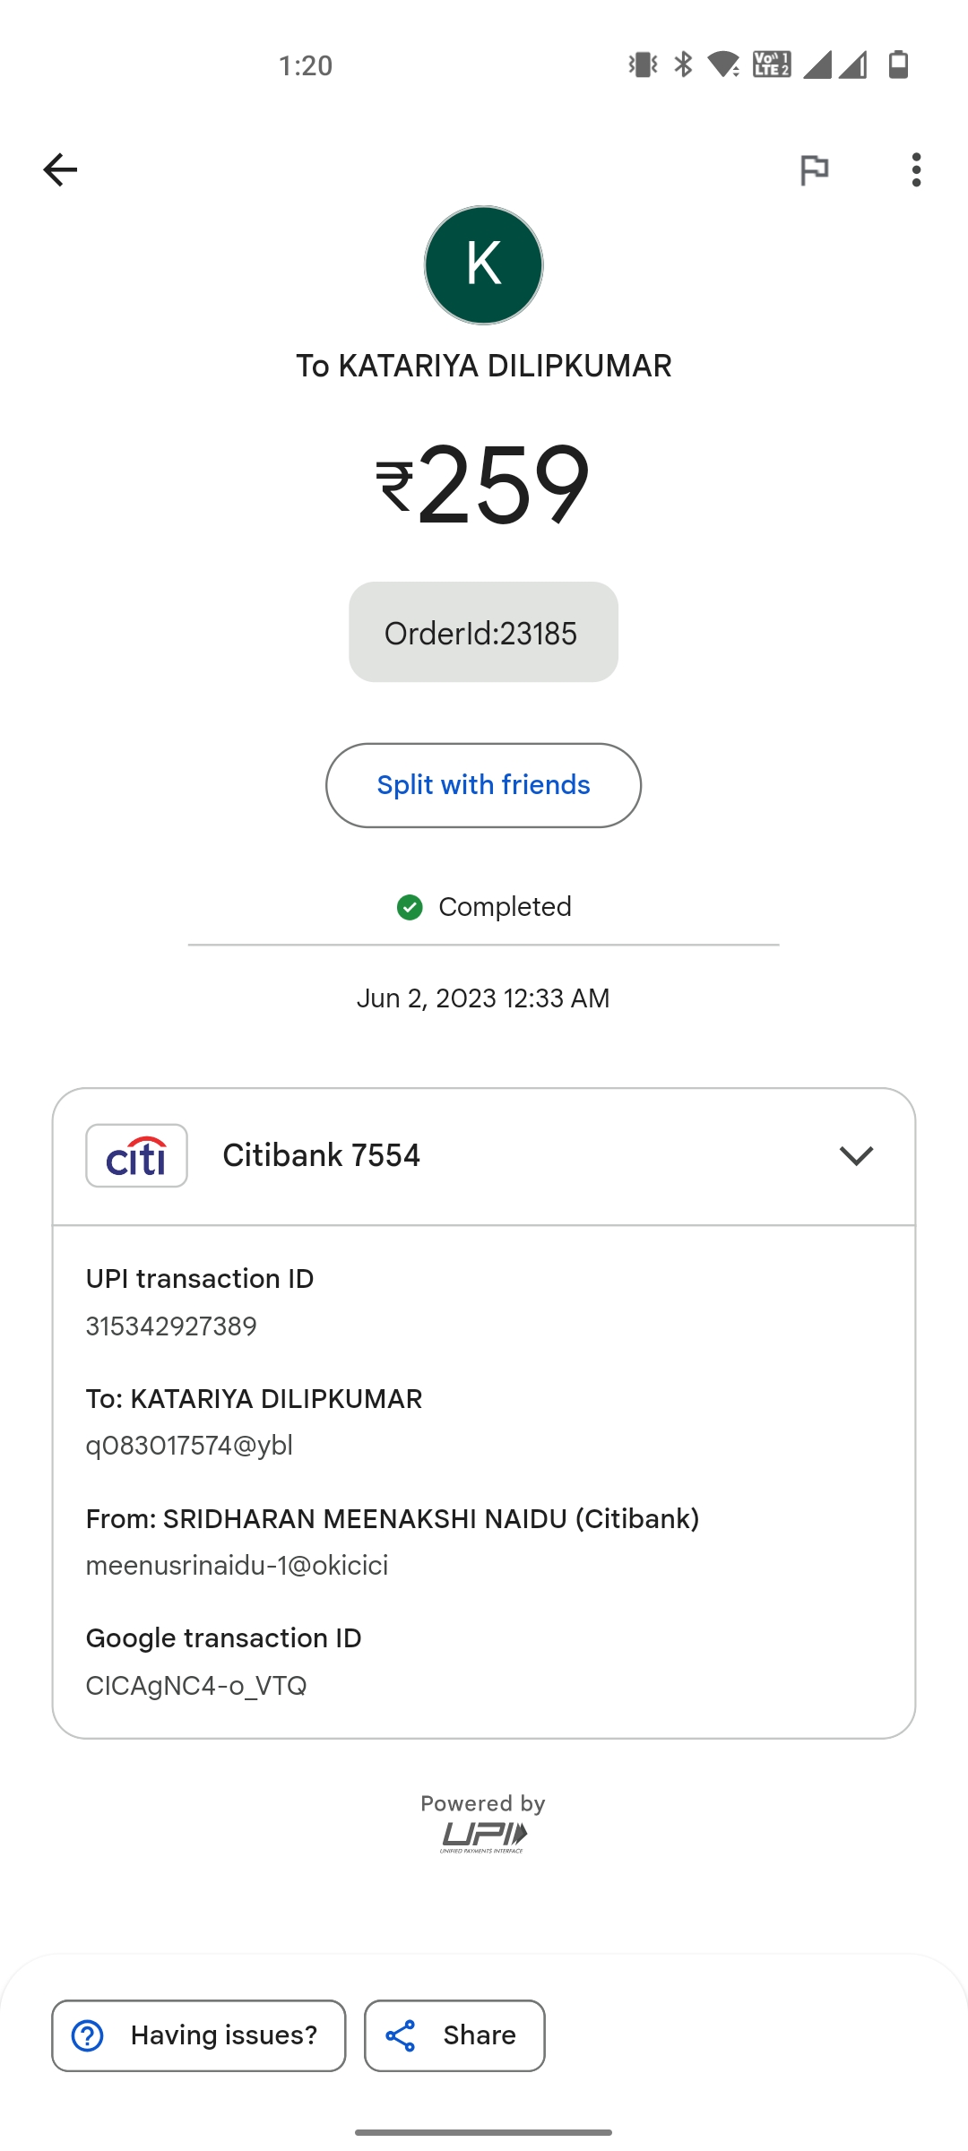This screenshot has width=968, height=2151.
Task: Tap the flag report icon
Action: pyautogui.click(x=814, y=169)
